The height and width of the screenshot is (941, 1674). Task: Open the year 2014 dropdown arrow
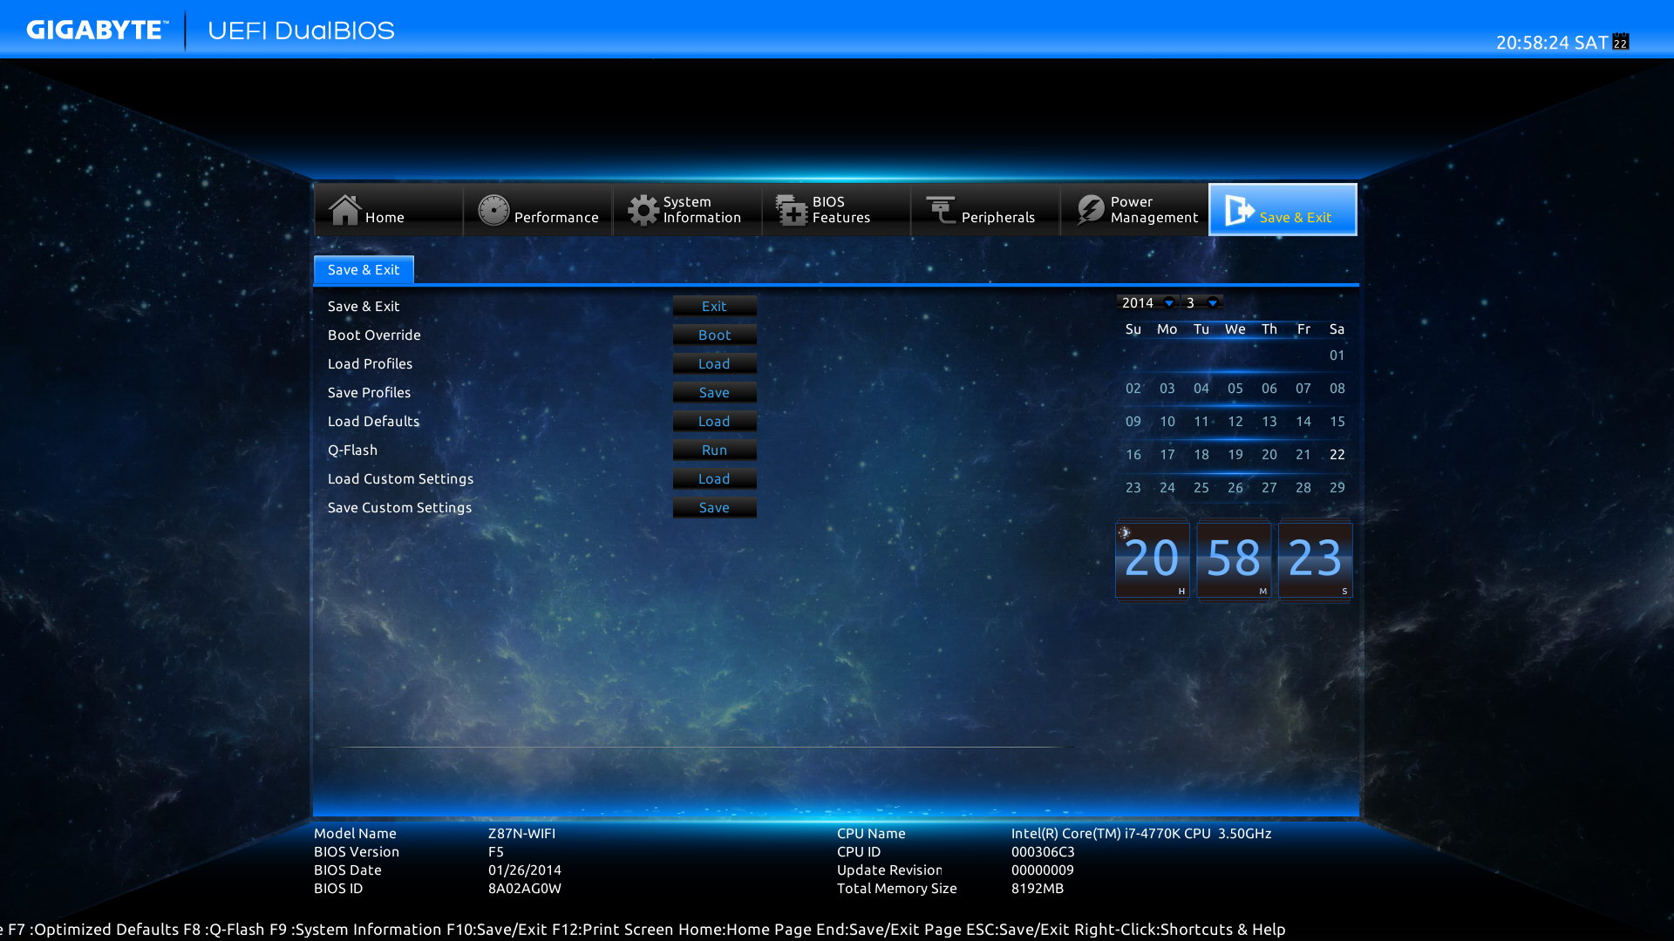pos(1168,303)
